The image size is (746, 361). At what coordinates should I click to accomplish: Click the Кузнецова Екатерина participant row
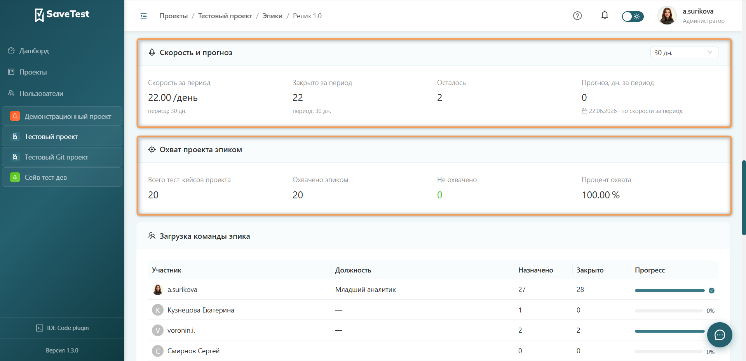(x=433, y=310)
